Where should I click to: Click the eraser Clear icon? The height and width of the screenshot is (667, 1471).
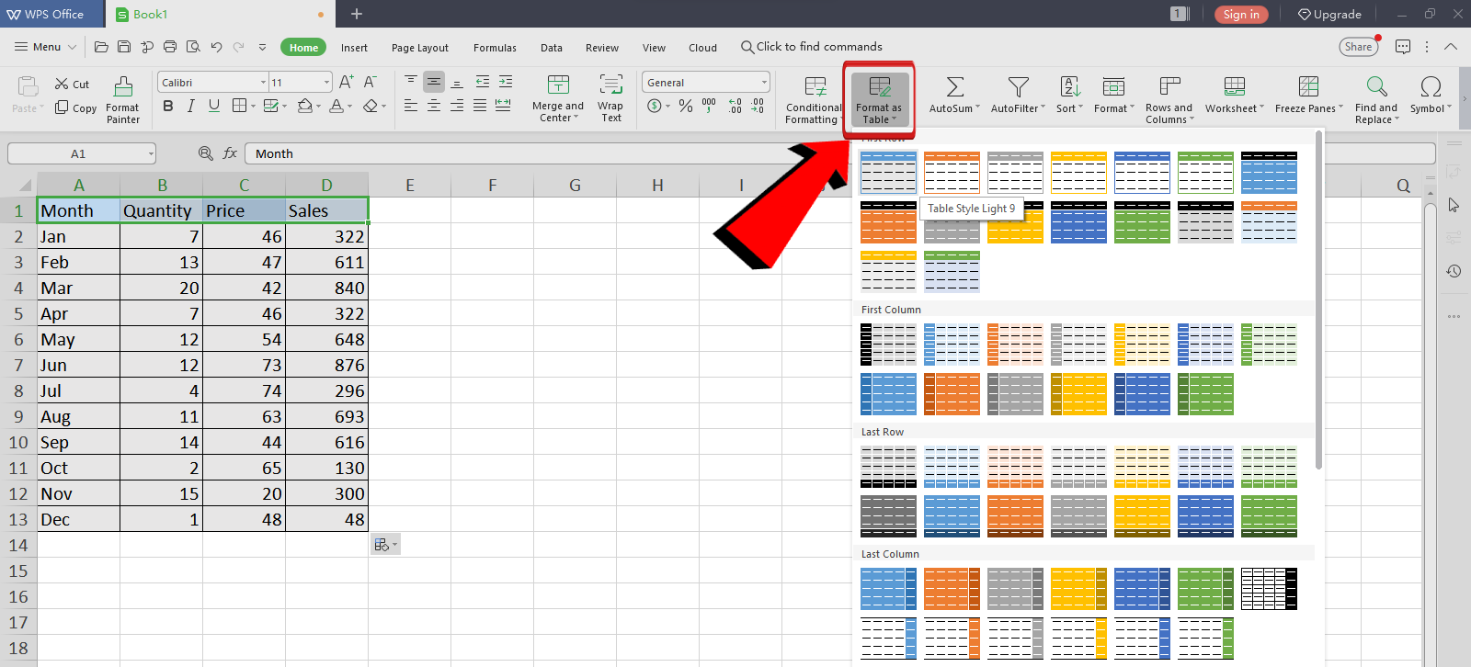tap(371, 106)
